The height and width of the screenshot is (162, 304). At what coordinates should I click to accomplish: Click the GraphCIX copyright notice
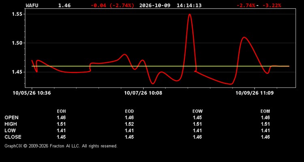(61, 146)
